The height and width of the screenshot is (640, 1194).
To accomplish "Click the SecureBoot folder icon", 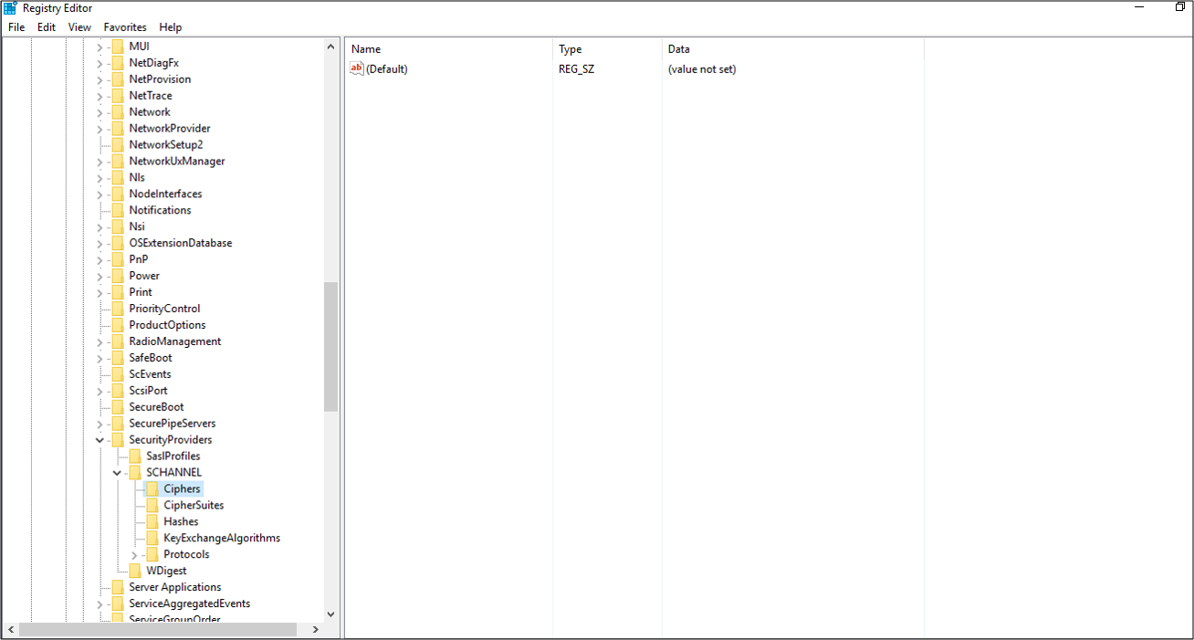I will tap(117, 407).
